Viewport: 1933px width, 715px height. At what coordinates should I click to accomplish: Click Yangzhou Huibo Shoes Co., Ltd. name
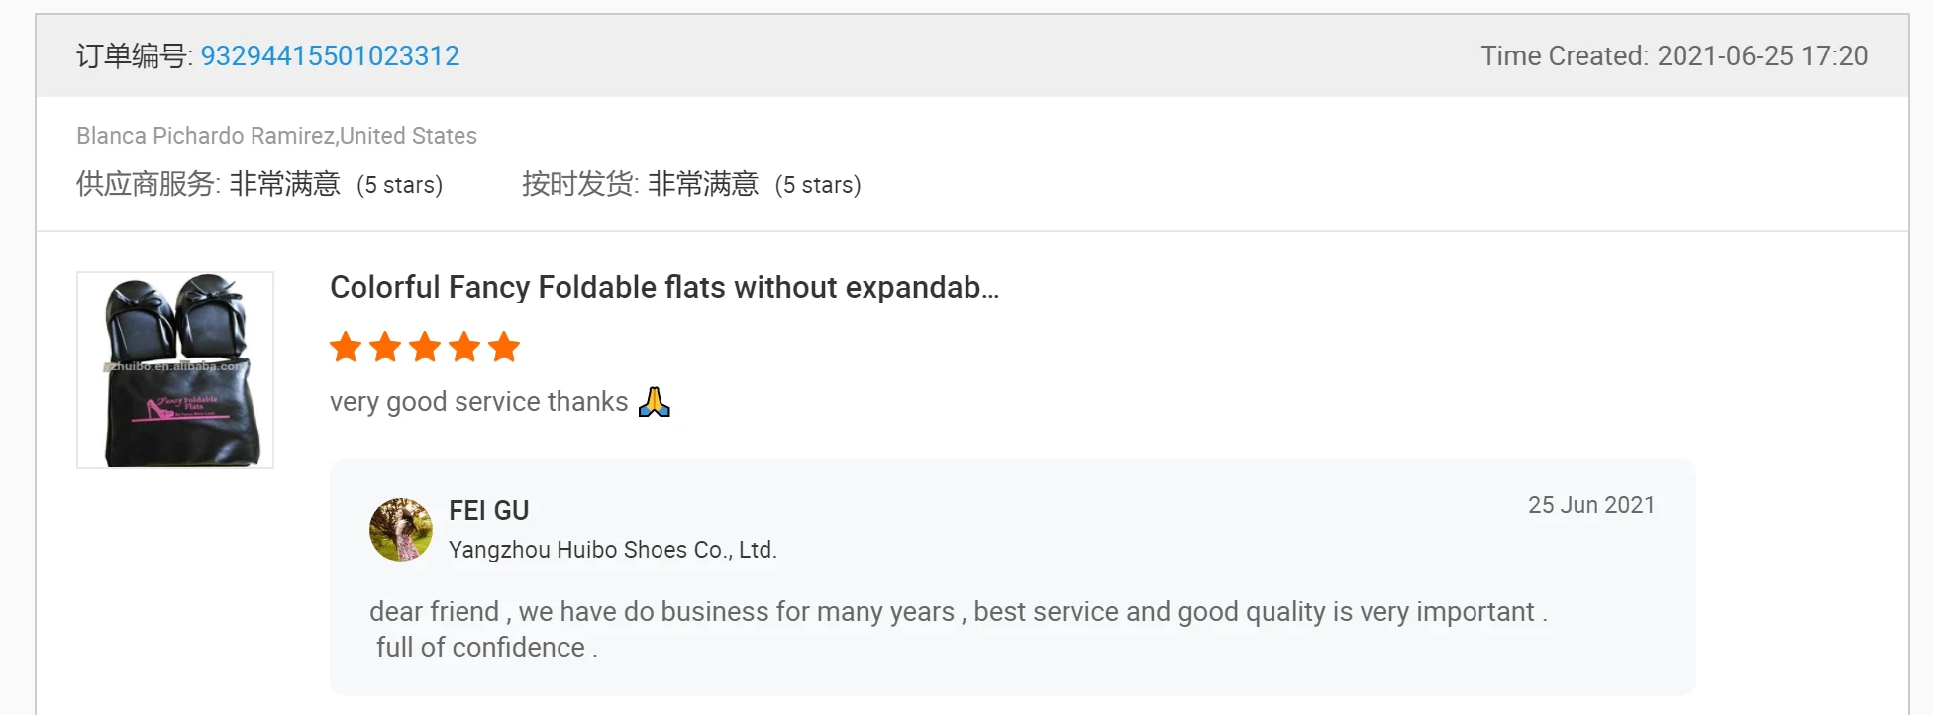[613, 549]
